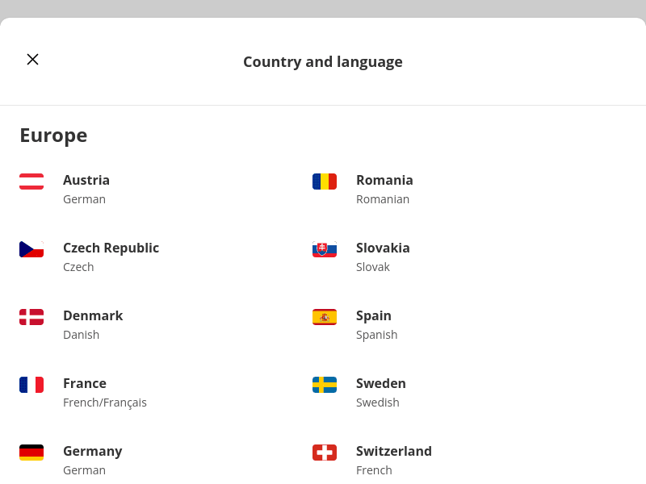The height and width of the screenshot is (484, 646).
Task: Click the Germany flag icon
Action: pos(31,453)
